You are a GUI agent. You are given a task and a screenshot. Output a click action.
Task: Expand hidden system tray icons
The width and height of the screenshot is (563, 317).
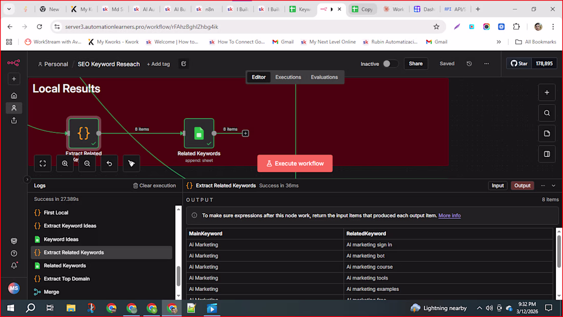point(480,308)
